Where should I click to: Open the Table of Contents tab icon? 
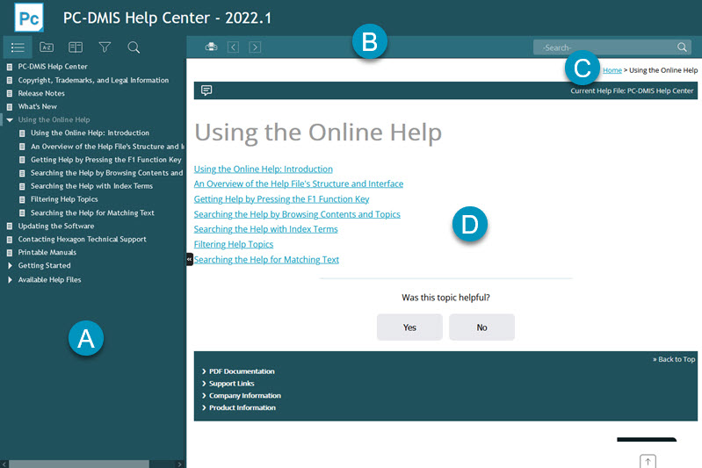coord(18,47)
